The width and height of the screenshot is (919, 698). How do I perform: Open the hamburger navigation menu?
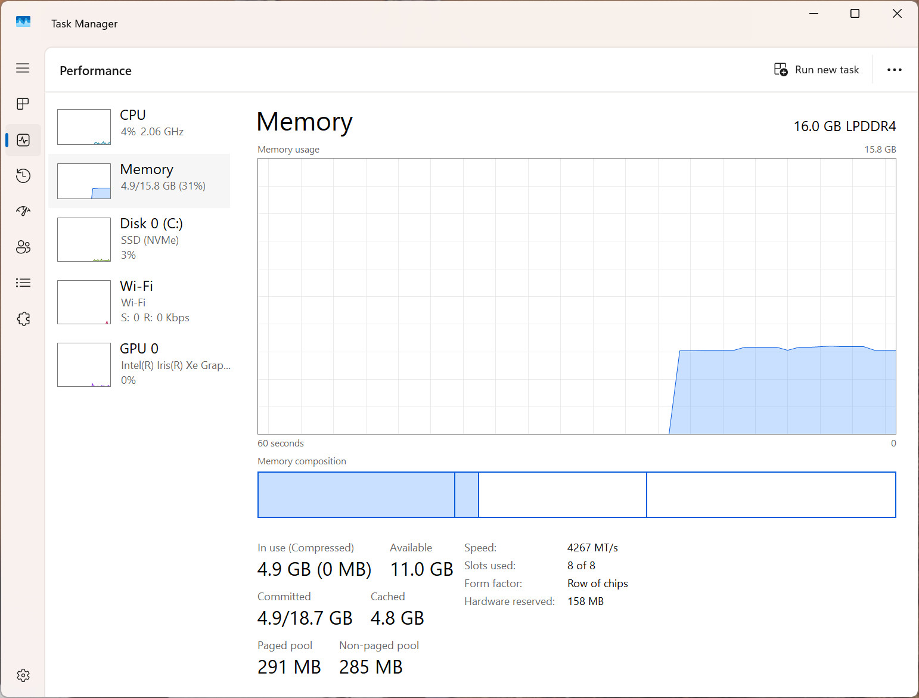(x=23, y=68)
